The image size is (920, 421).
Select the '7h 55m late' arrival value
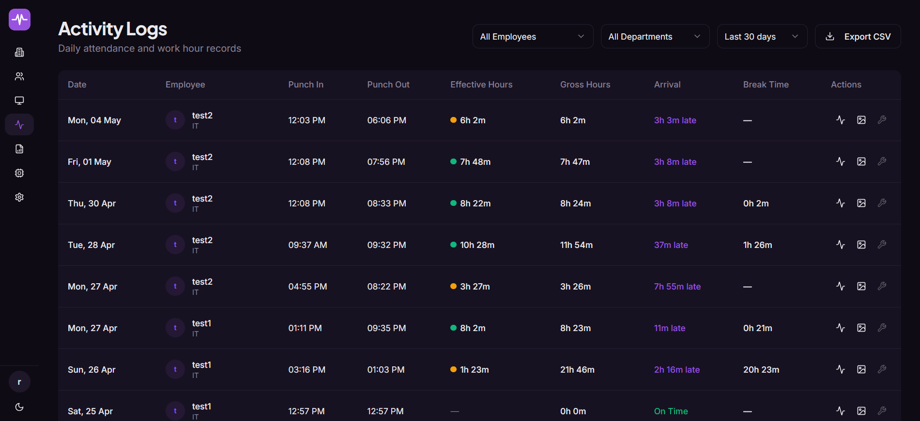pos(677,287)
